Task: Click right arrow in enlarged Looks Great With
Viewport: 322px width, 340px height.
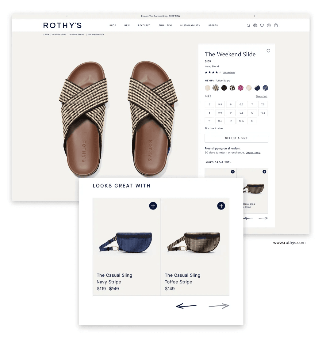Action: (x=219, y=306)
